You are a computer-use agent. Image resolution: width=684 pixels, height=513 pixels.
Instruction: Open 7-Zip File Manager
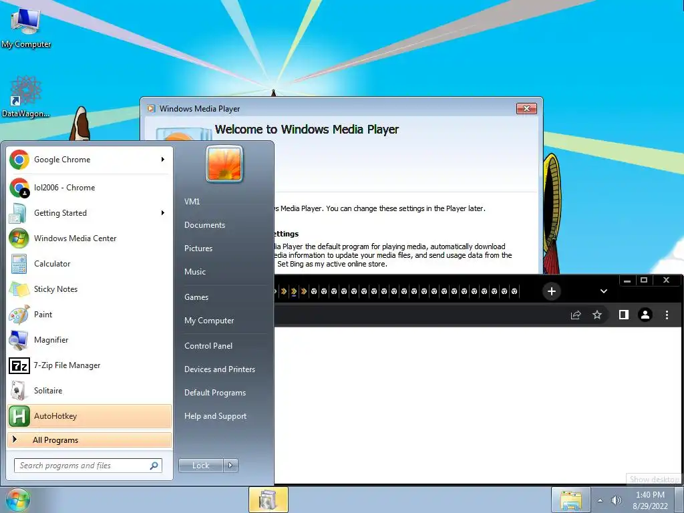click(x=90, y=365)
